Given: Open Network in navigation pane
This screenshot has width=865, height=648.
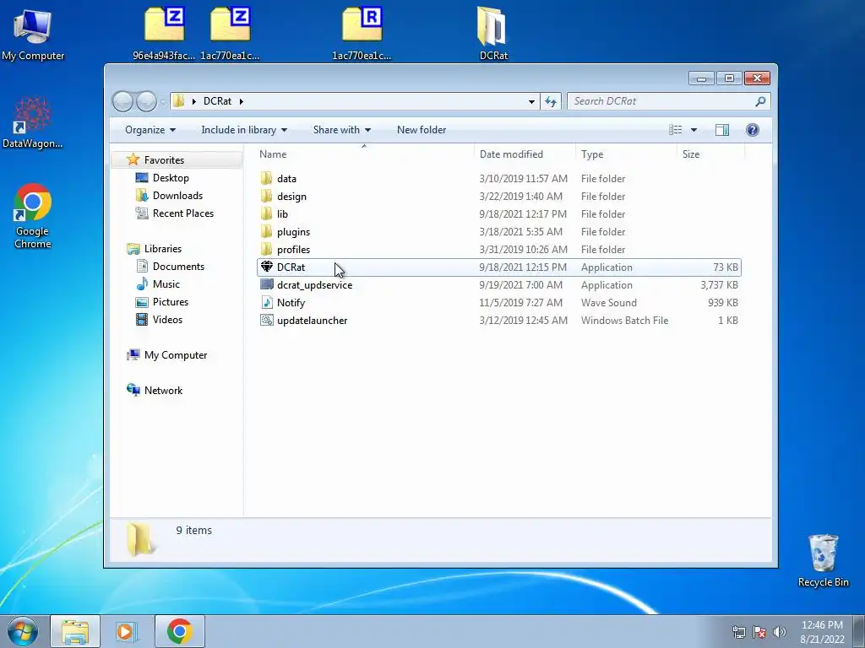Looking at the screenshot, I should tap(163, 390).
